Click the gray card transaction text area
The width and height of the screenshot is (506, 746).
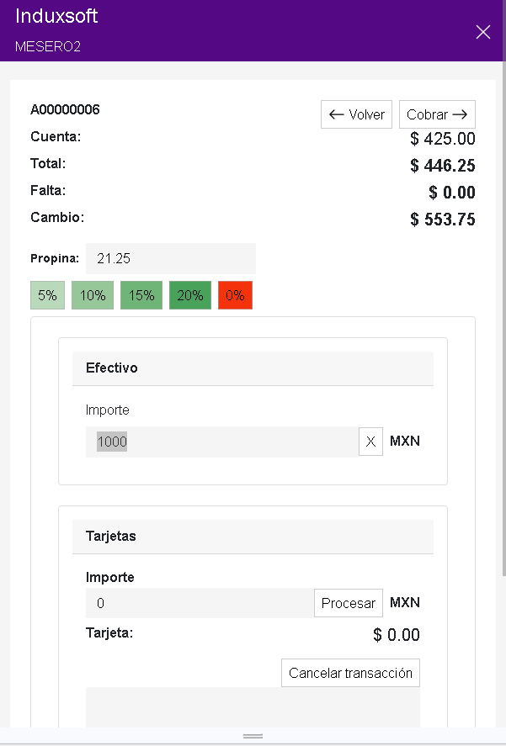pos(253,706)
